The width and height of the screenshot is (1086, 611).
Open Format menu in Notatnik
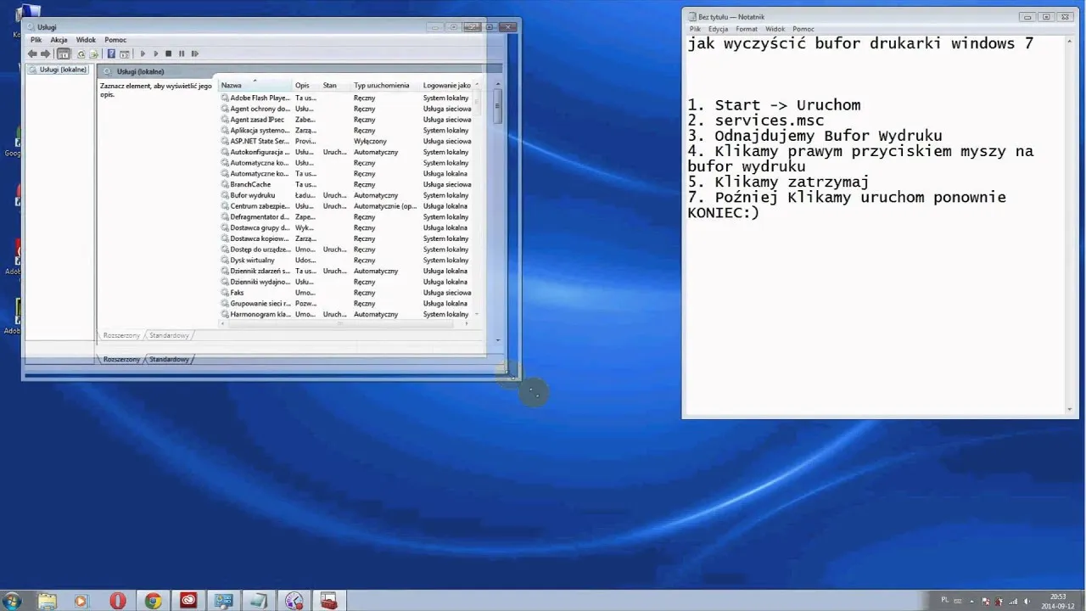point(747,29)
